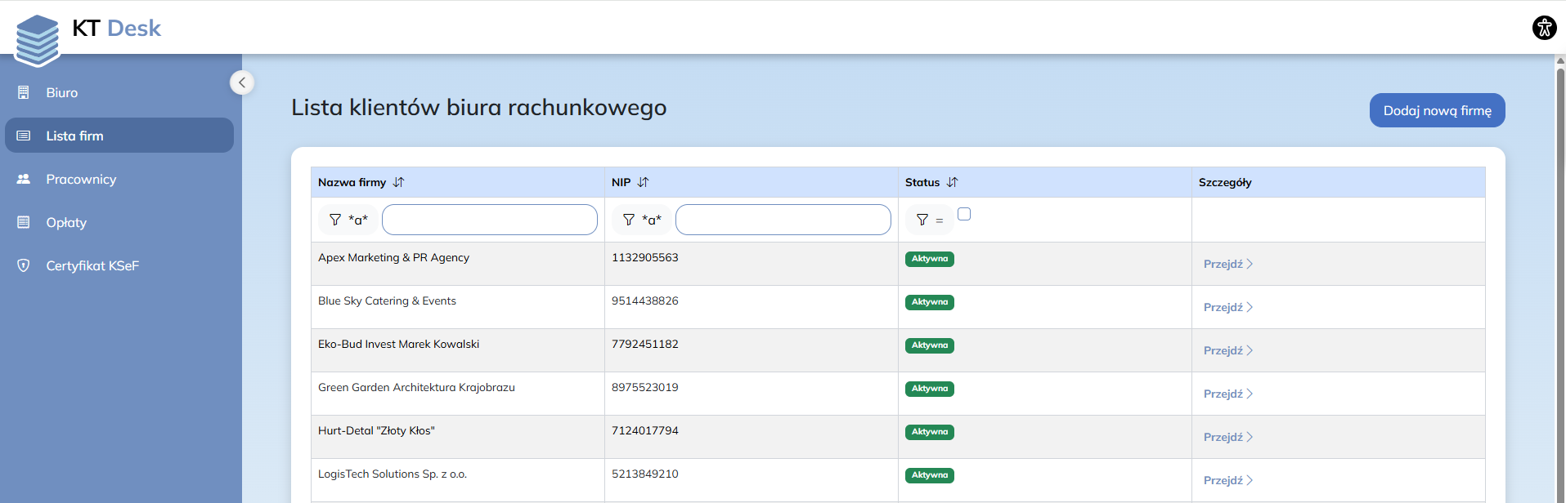Open filter operator menu for NIP
This screenshot has width=1566, height=503.
click(x=641, y=220)
